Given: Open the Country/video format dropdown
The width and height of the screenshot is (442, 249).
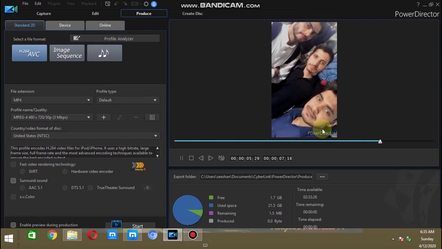Looking at the screenshot, I should [85, 136].
